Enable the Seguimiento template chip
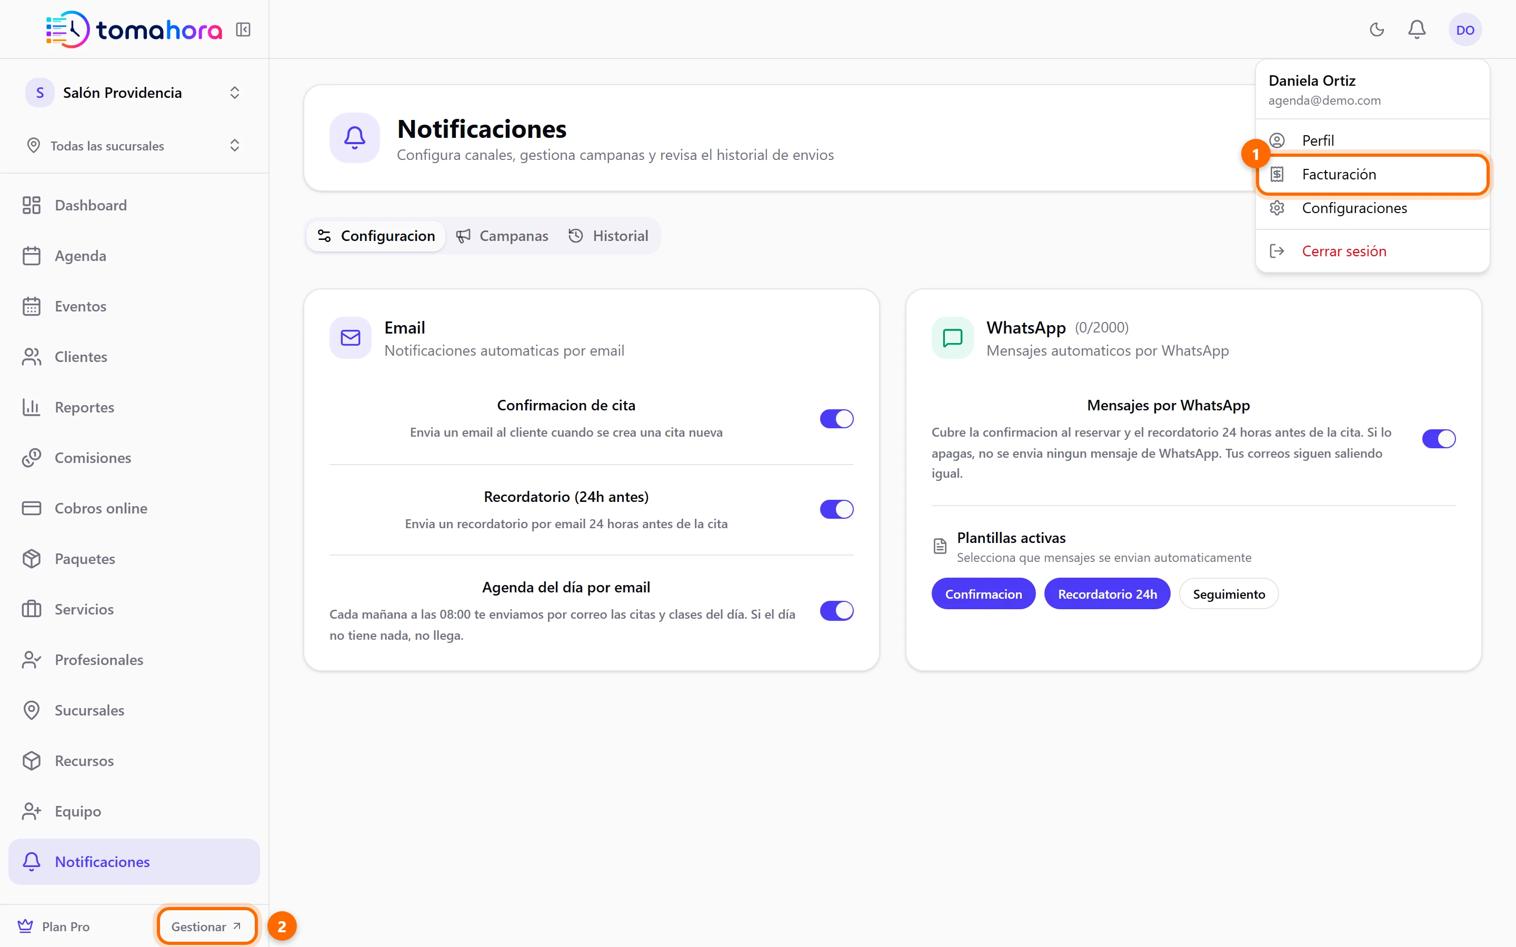The image size is (1516, 947). [x=1229, y=594]
